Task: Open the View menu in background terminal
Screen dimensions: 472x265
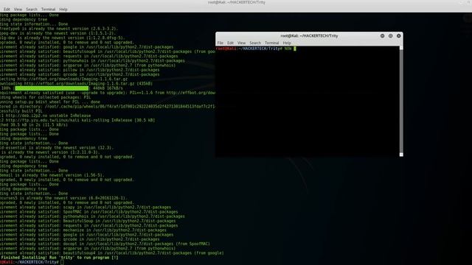Action: point(18,10)
